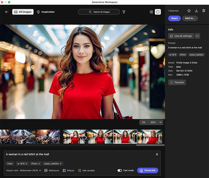The width and height of the screenshot is (209, 178).
Task: Open the three-dot more options menu
Action: pos(197,36)
